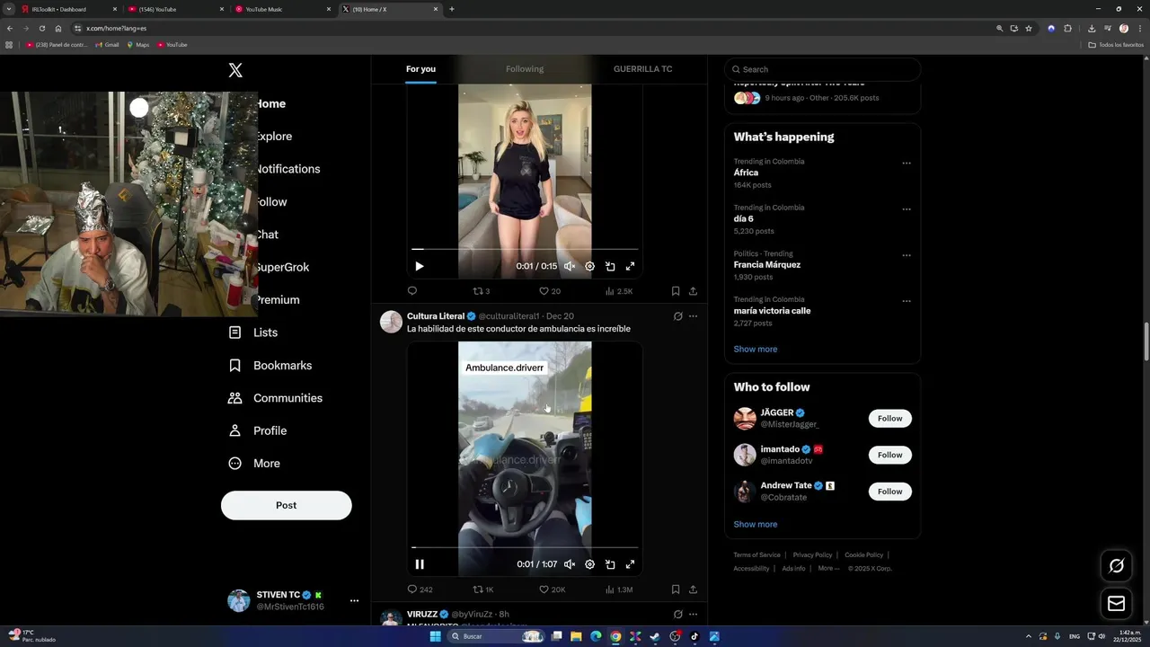The image size is (1150, 647).
Task: Toggle picture-in-picture on ambulance video
Action: (610, 564)
